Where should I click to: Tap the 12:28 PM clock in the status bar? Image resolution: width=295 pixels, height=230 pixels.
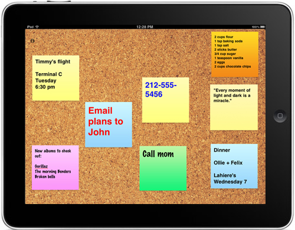pos(145,27)
